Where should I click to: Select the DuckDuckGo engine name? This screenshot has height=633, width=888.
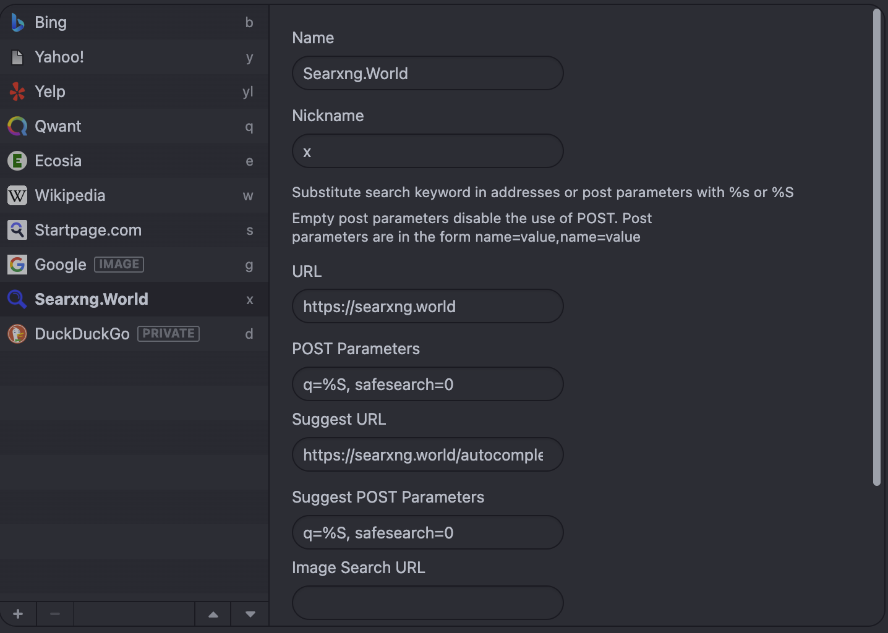coord(82,334)
